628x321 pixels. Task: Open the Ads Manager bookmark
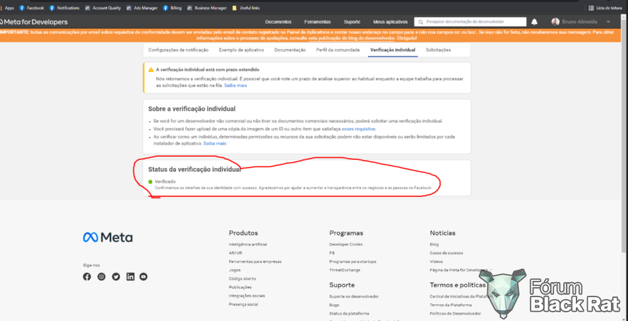(x=142, y=8)
